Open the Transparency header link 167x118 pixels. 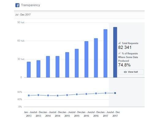(x=30, y=5)
